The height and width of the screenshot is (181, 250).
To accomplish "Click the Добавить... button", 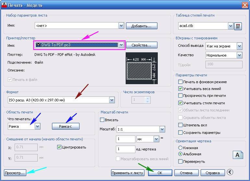I will [x=142, y=26].
